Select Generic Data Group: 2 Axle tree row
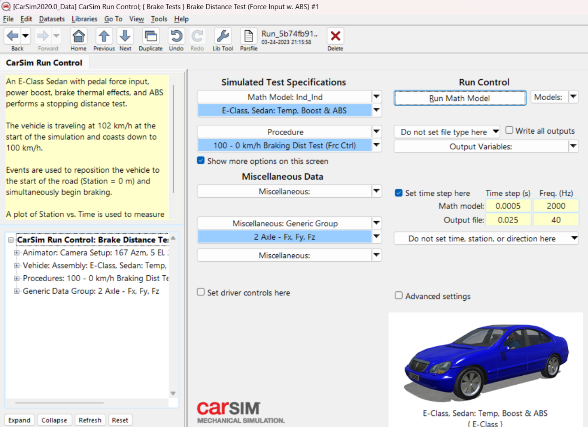This screenshot has width=588, height=427. pyautogui.click(x=91, y=291)
